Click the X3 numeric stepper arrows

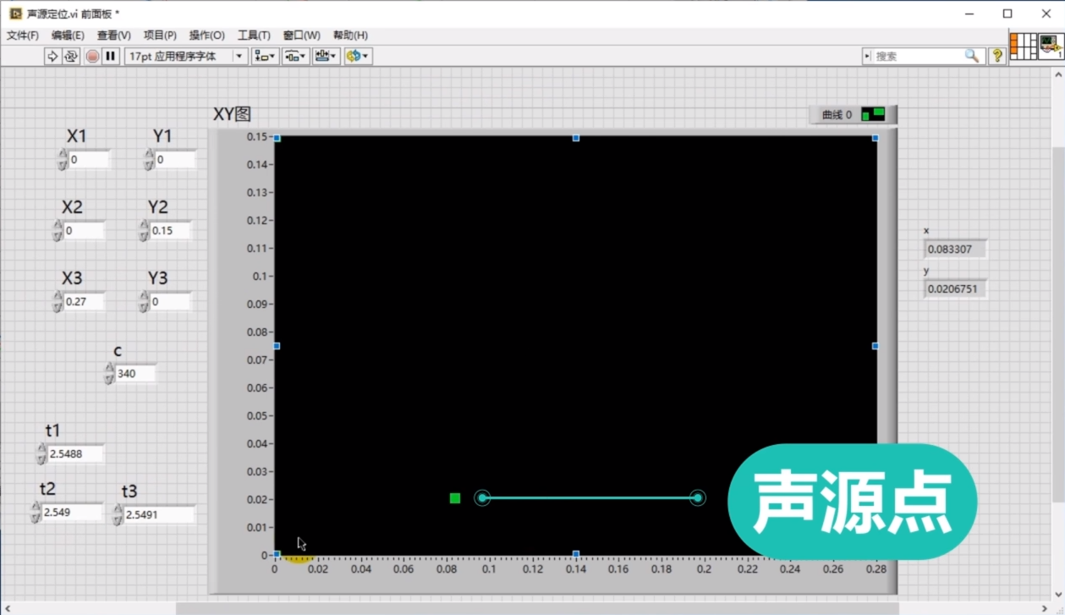pyautogui.click(x=58, y=301)
